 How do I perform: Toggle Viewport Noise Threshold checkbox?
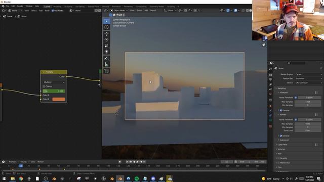296,98
